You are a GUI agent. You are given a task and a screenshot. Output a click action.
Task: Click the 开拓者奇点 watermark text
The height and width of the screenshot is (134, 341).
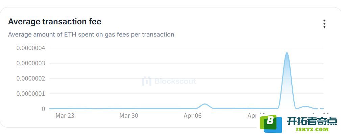[x=312, y=121]
